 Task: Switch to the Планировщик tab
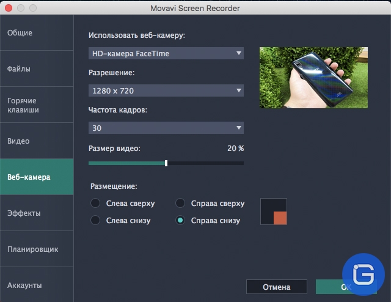(37, 249)
